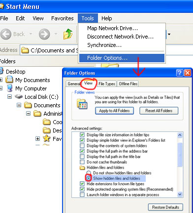Click the folder icon in address bar
Screen dimensions: 193x213
[x=25, y=50]
